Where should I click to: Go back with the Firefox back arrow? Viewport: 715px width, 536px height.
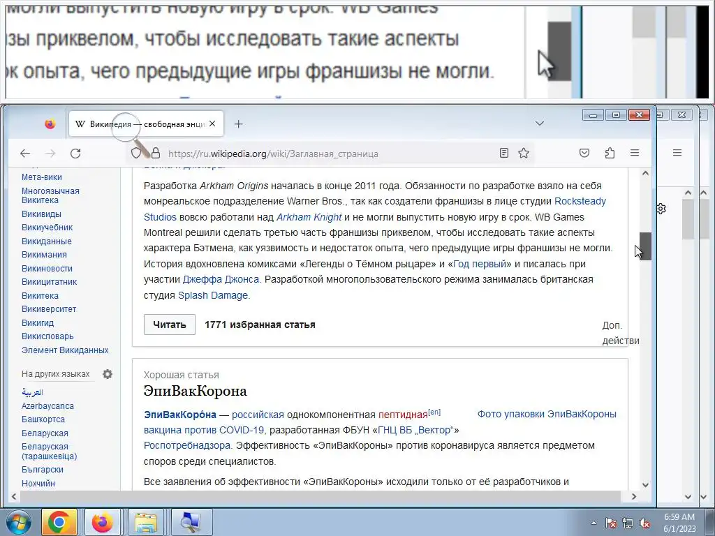coord(25,154)
